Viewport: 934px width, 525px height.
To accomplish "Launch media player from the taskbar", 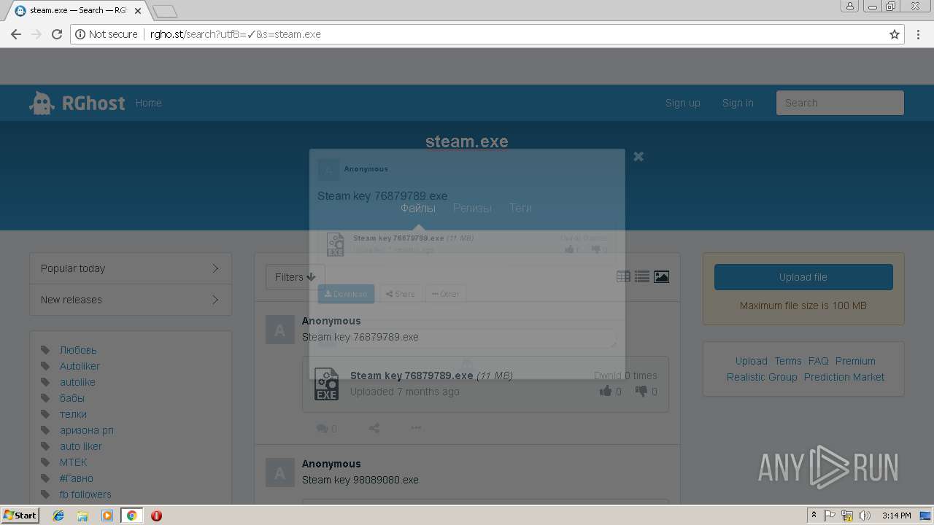I will (107, 516).
